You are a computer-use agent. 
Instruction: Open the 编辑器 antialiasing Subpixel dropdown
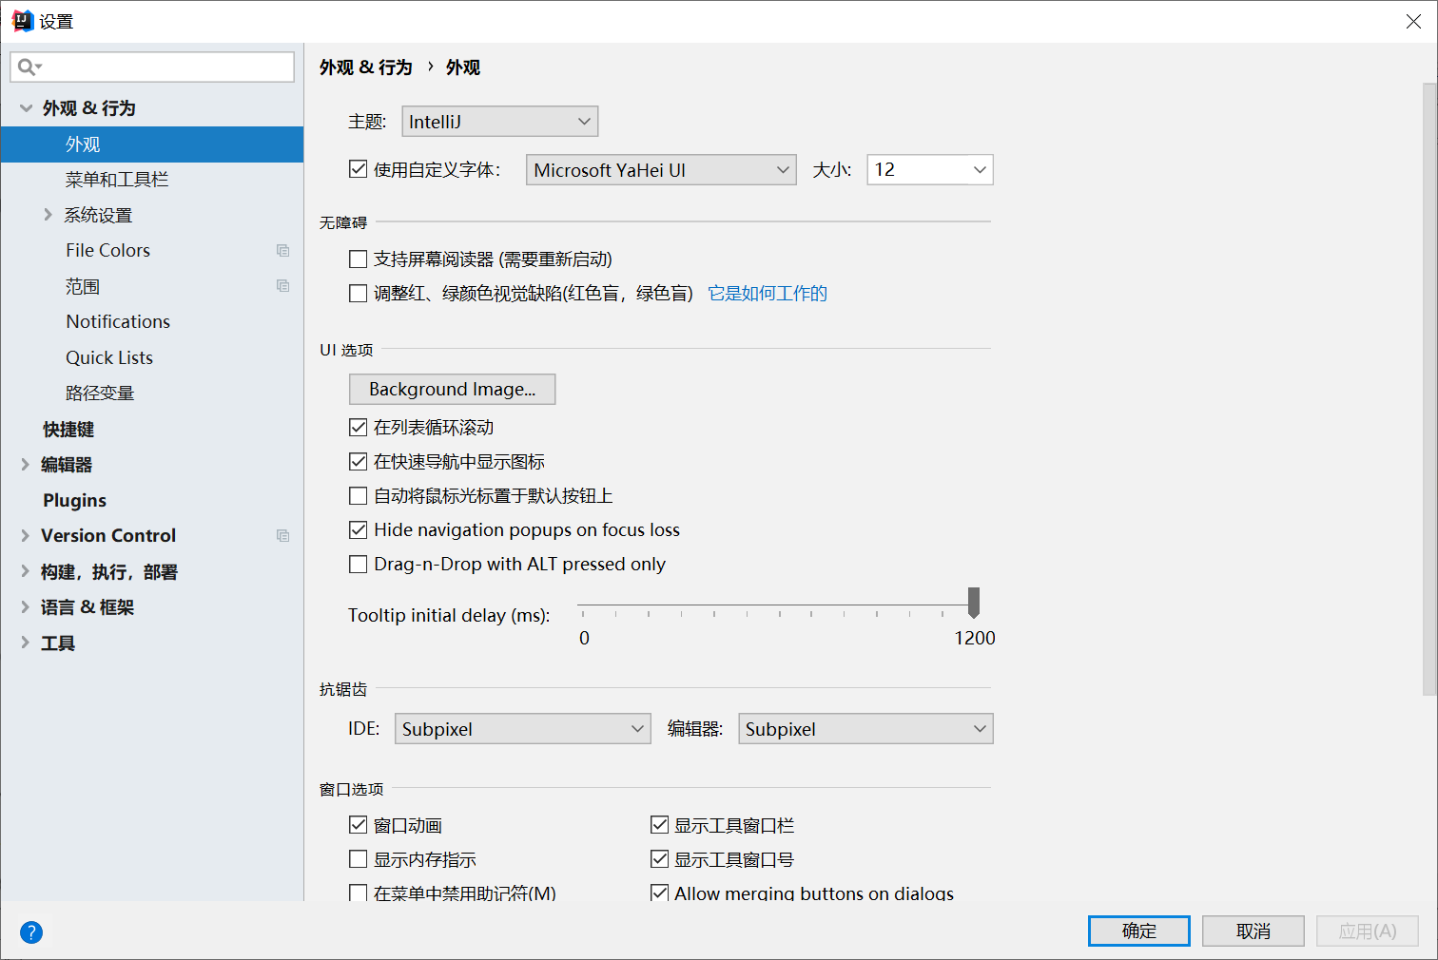[x=865, y=729]
